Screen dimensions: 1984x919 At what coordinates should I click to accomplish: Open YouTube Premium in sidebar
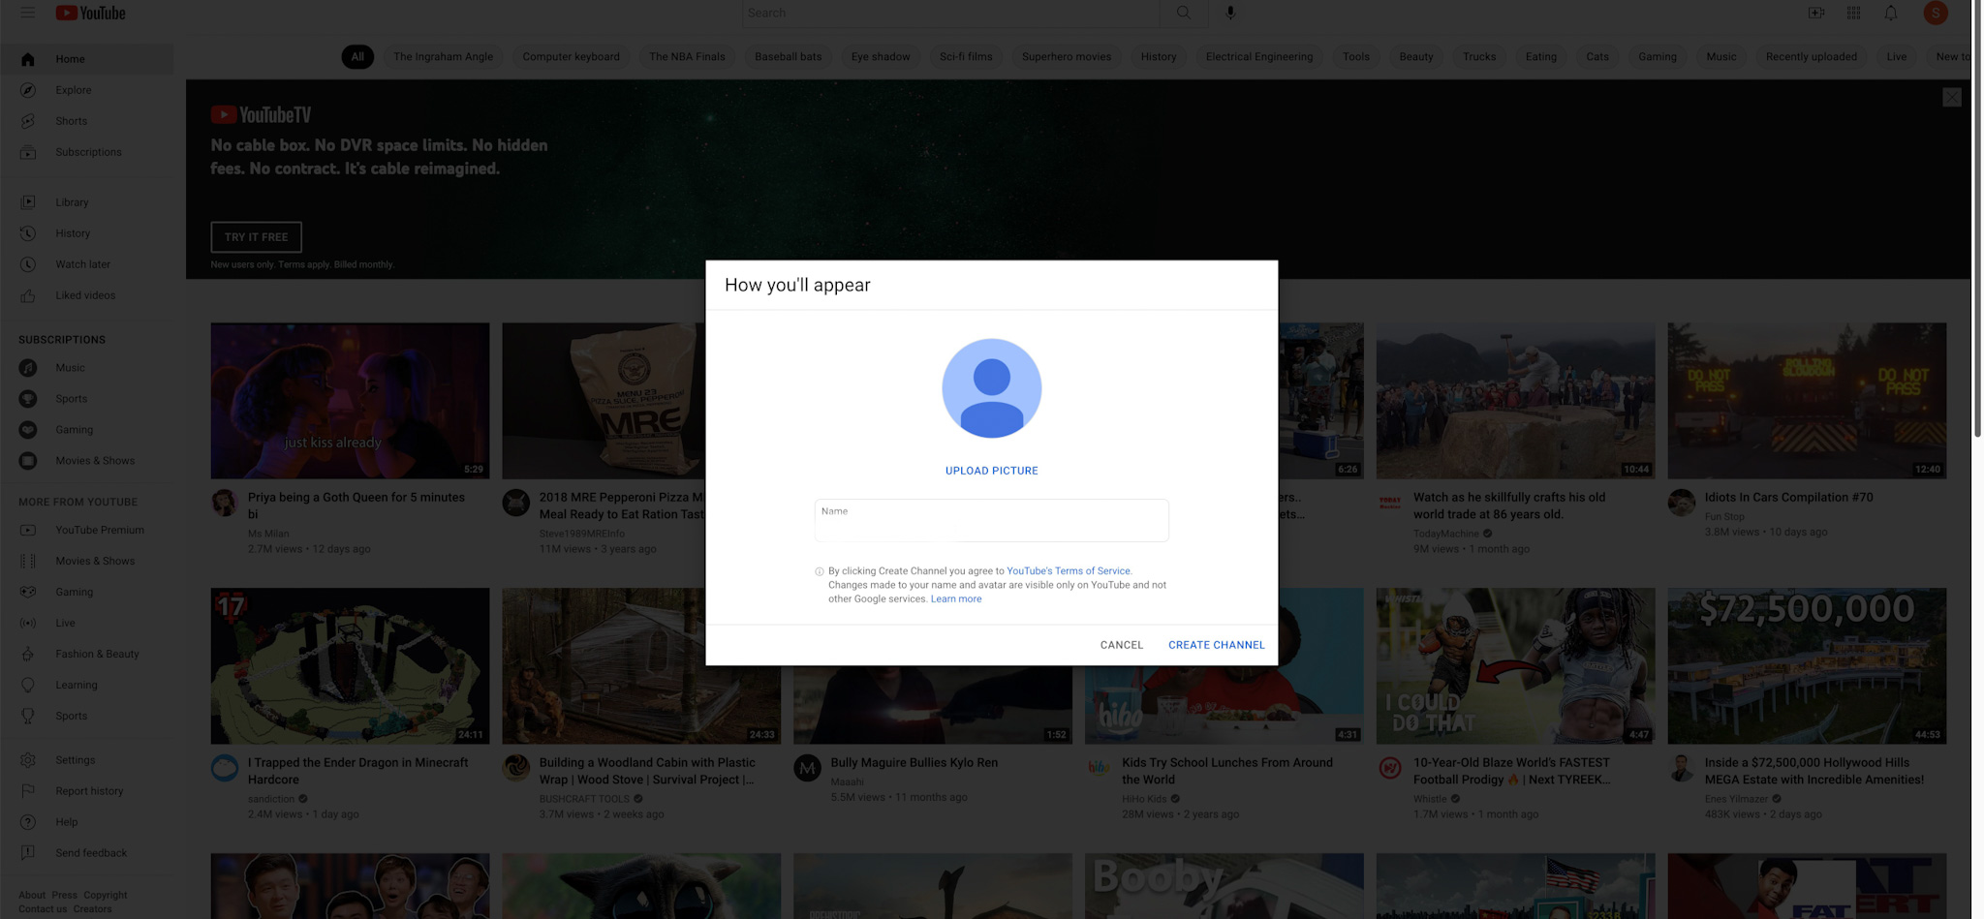click(x=87, y=531)
